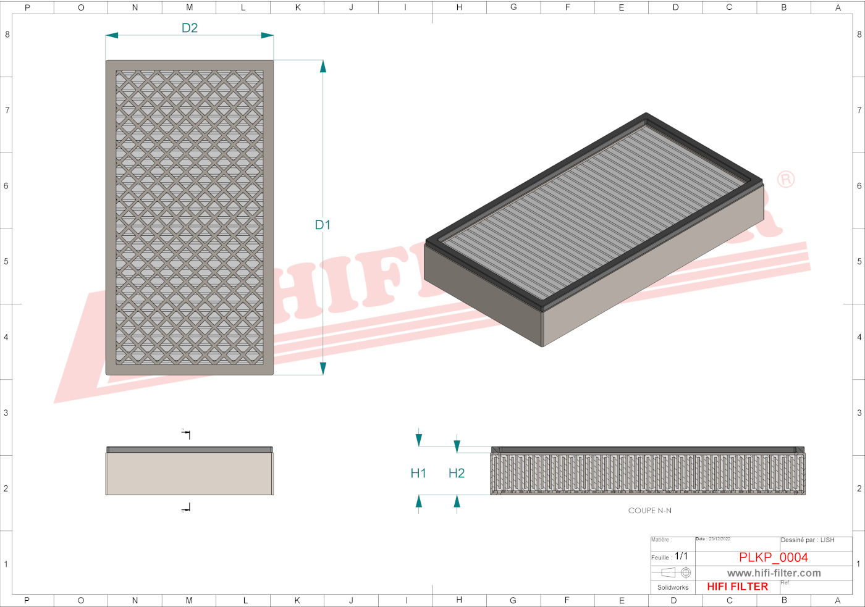This screenshot has width=865, height=607.
Task: Click the registered trademark symbol in watermark
Action: [785, 180]
